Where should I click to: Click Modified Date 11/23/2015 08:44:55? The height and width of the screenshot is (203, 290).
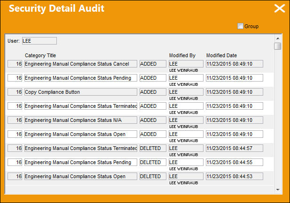[x=235, y=162]
